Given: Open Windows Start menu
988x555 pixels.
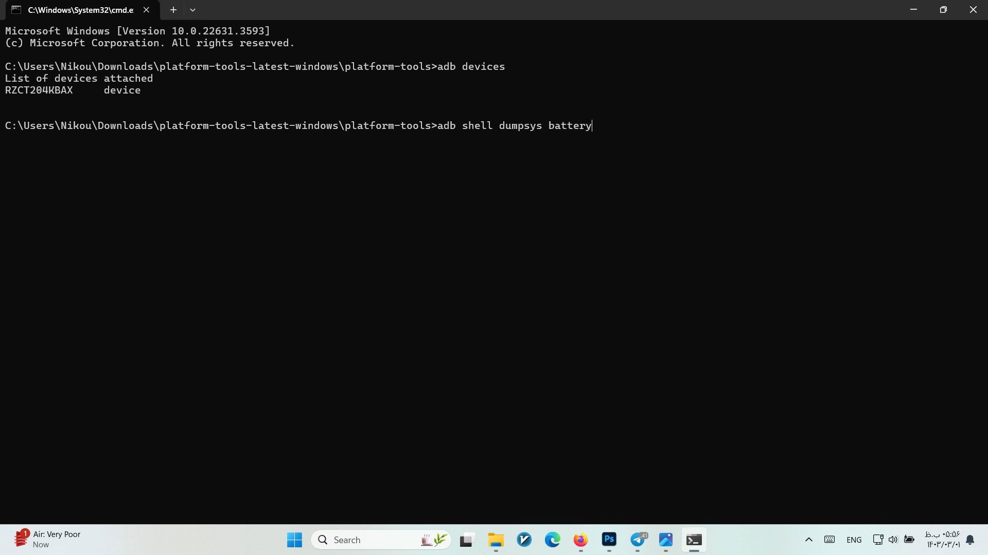Looking at the screenshot, I should coord(293,540).
